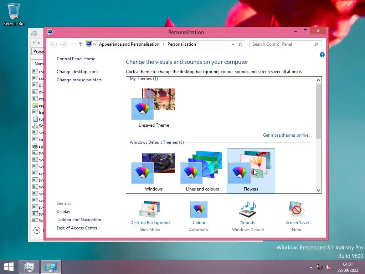Open the Sounds settings icon
This screenshot has height=274, width=365.
248,209
